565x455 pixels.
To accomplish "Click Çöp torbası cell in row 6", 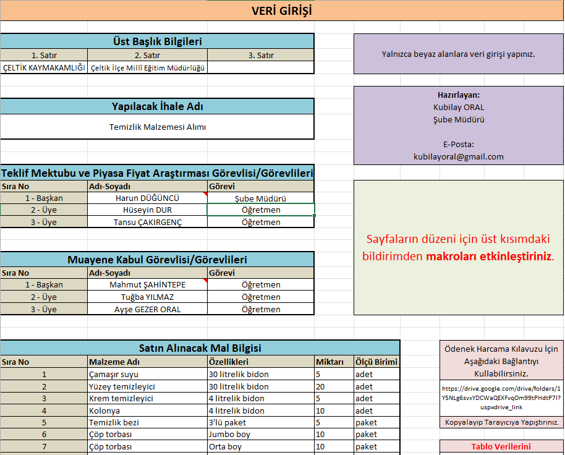I will [x=147, y=434].
